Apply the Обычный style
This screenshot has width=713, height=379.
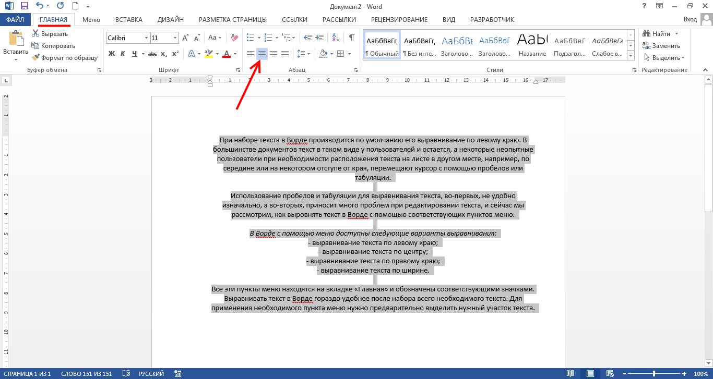pos(382,45)
